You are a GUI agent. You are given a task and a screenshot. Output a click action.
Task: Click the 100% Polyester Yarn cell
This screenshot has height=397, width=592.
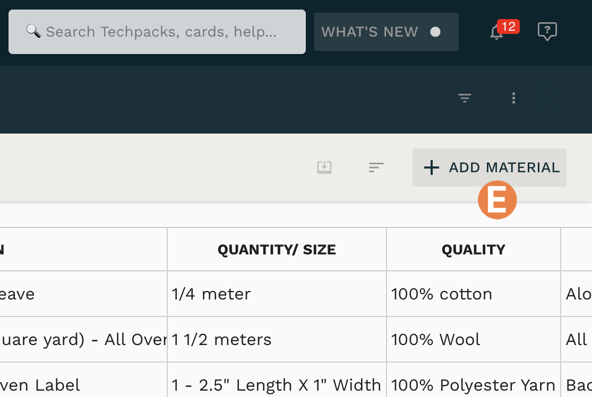(x=474, y=380)
